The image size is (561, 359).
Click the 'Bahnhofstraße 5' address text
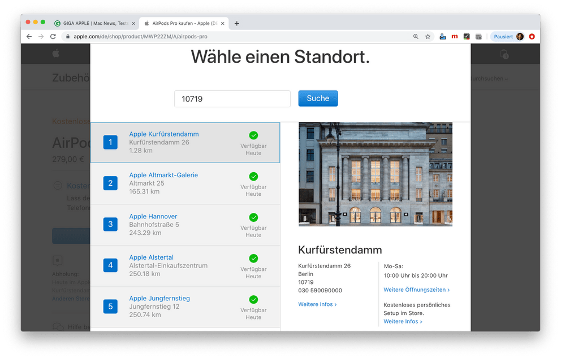click(x=154, y=225)
